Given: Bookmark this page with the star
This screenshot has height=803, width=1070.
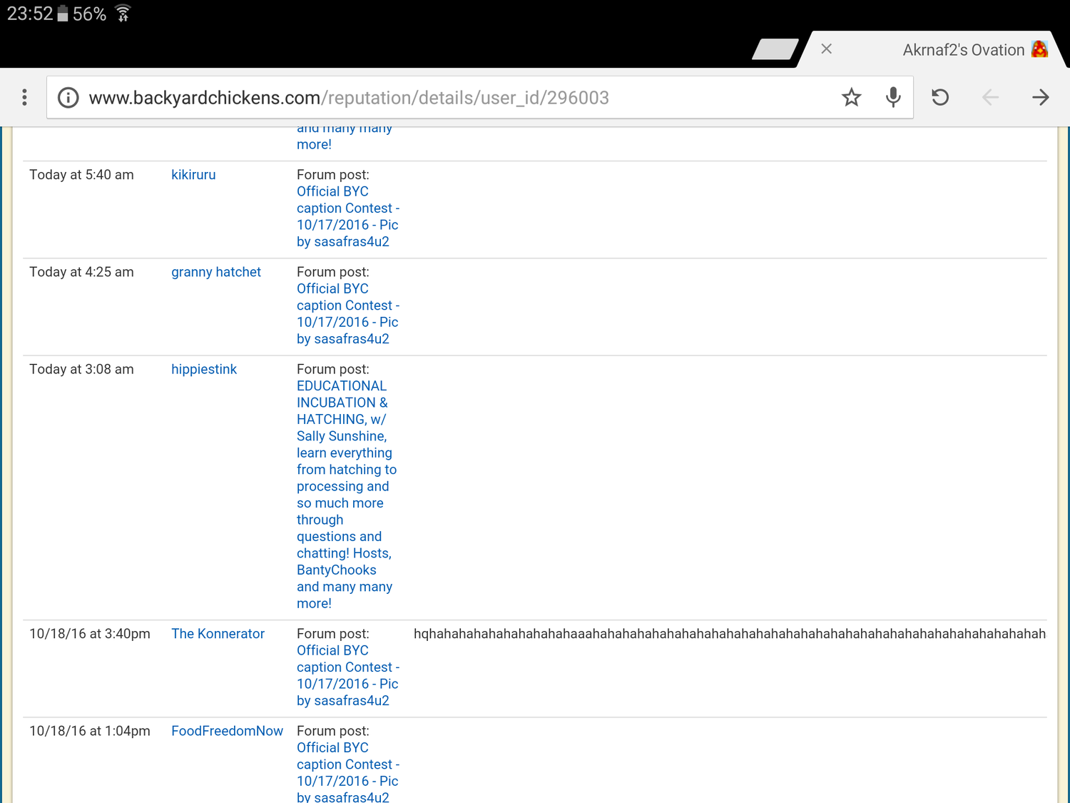Looking at the screenshot, I should 851,98.
